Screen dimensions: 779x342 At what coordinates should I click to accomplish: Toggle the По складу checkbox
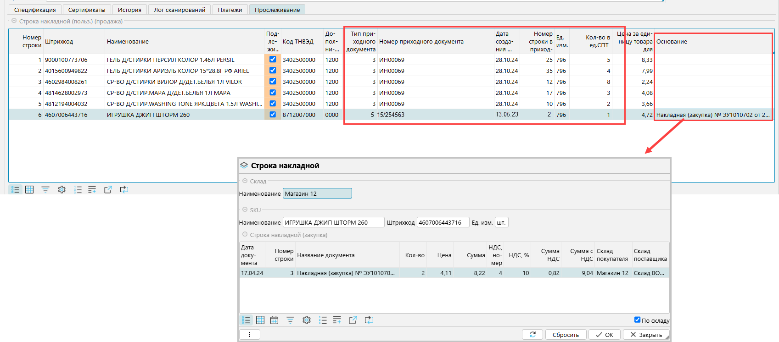click(637, 320)
